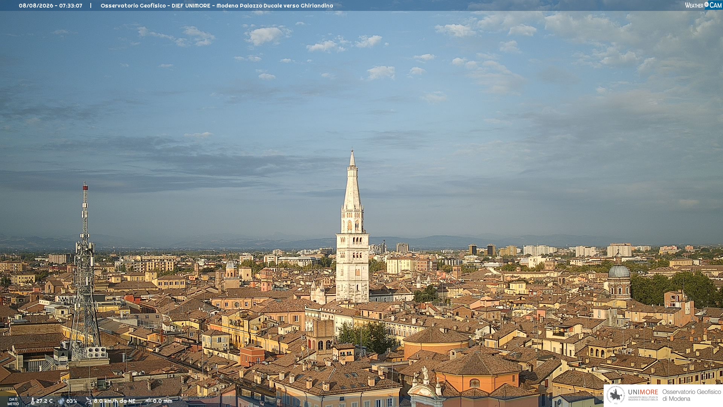The width and height of the screenshot is (723, 407).
Task: Click the 08/08/2026 - 07:33:07 timestamp
Action: click(50, 6)
